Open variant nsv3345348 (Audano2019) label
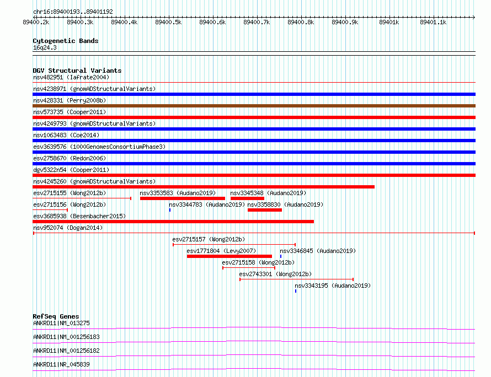This screenshot has width=491, height=377. [x=268, y=193]
